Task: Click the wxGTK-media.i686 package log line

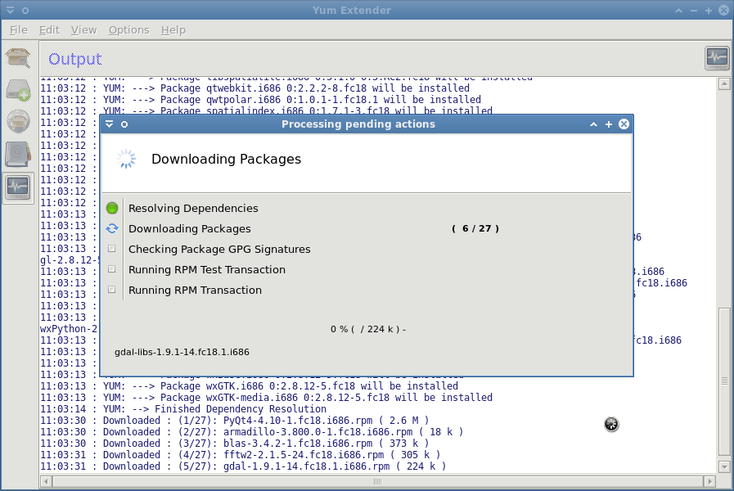Action: 267,398
